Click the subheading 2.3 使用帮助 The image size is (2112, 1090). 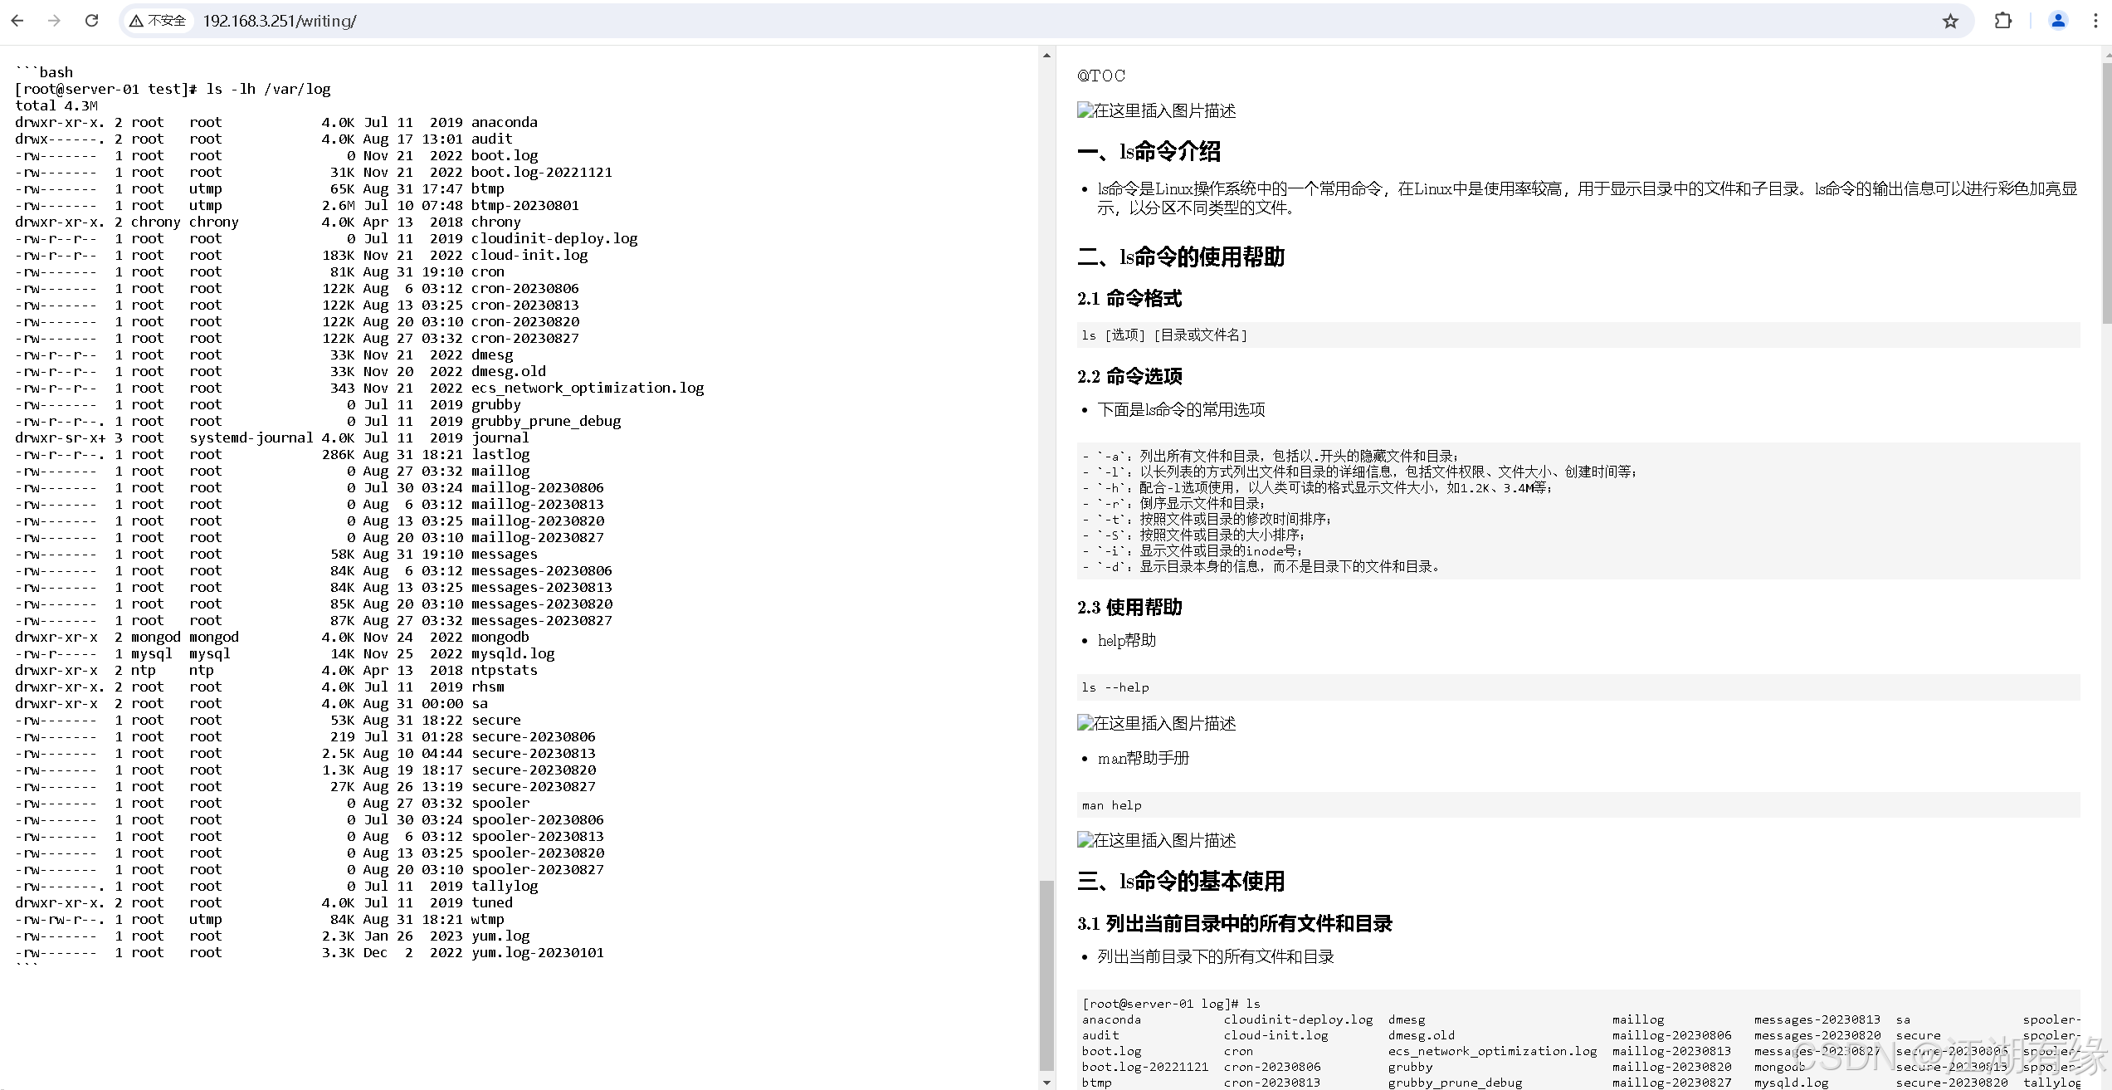click(x=1129, y=607)
